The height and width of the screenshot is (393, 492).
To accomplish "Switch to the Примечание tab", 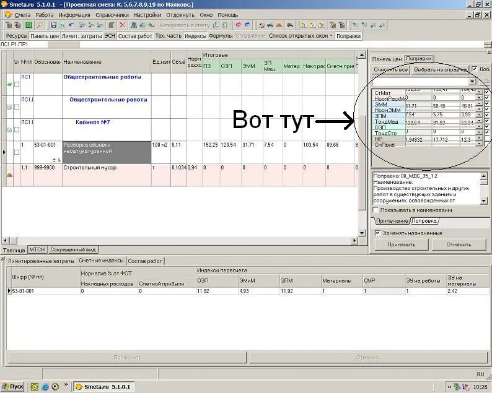I will 392,220.
